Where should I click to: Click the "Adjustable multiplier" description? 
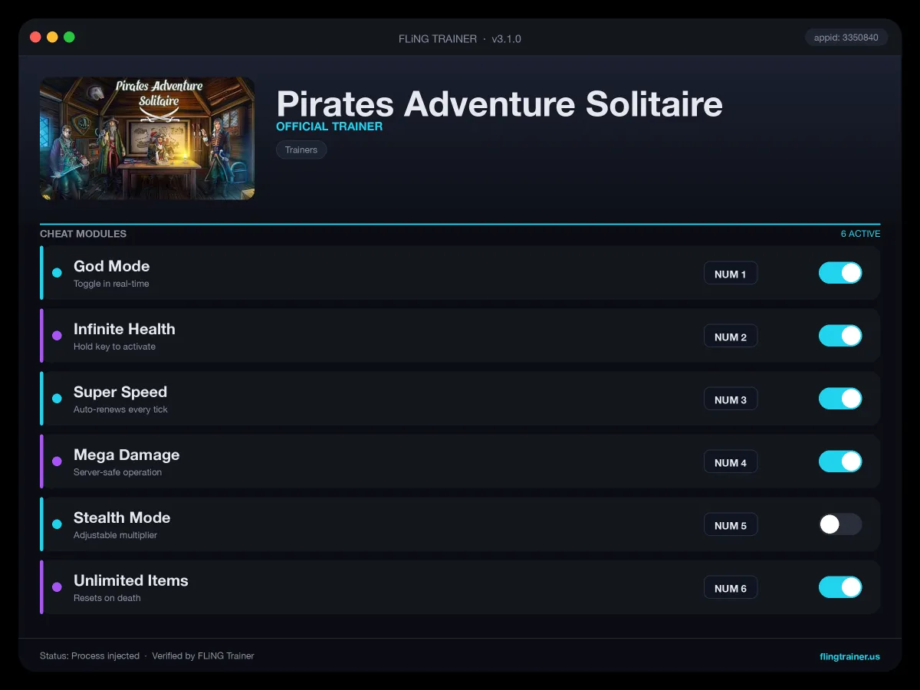115,535
